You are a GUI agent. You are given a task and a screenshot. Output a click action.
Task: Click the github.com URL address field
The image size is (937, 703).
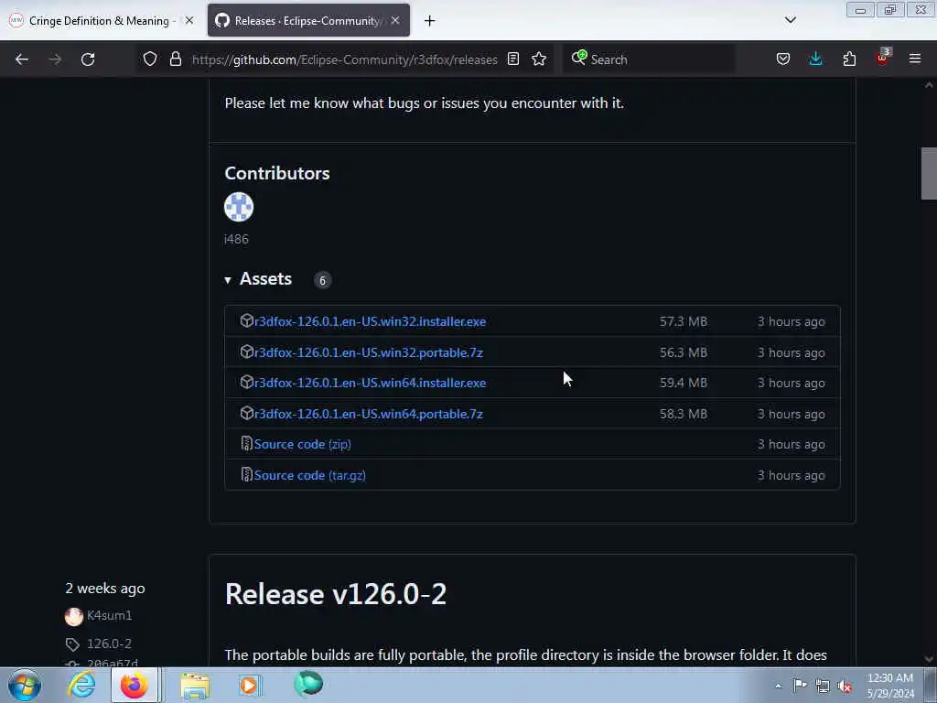(x=344, y=59)
